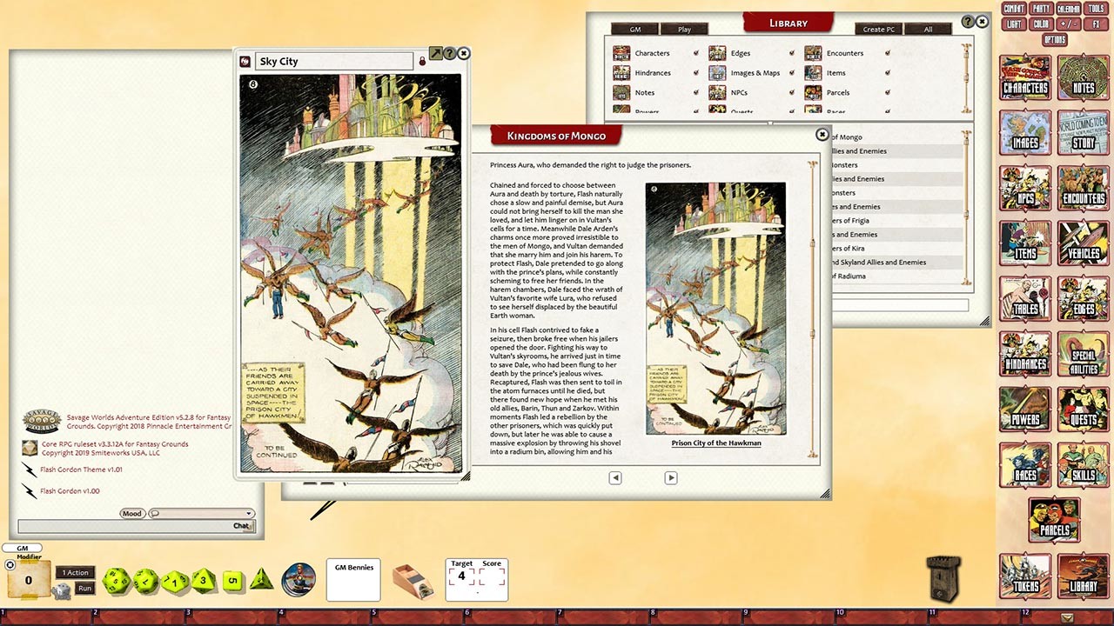
Task: Open the Mood dropdown in chat
Action: click(x=201, y=514)
